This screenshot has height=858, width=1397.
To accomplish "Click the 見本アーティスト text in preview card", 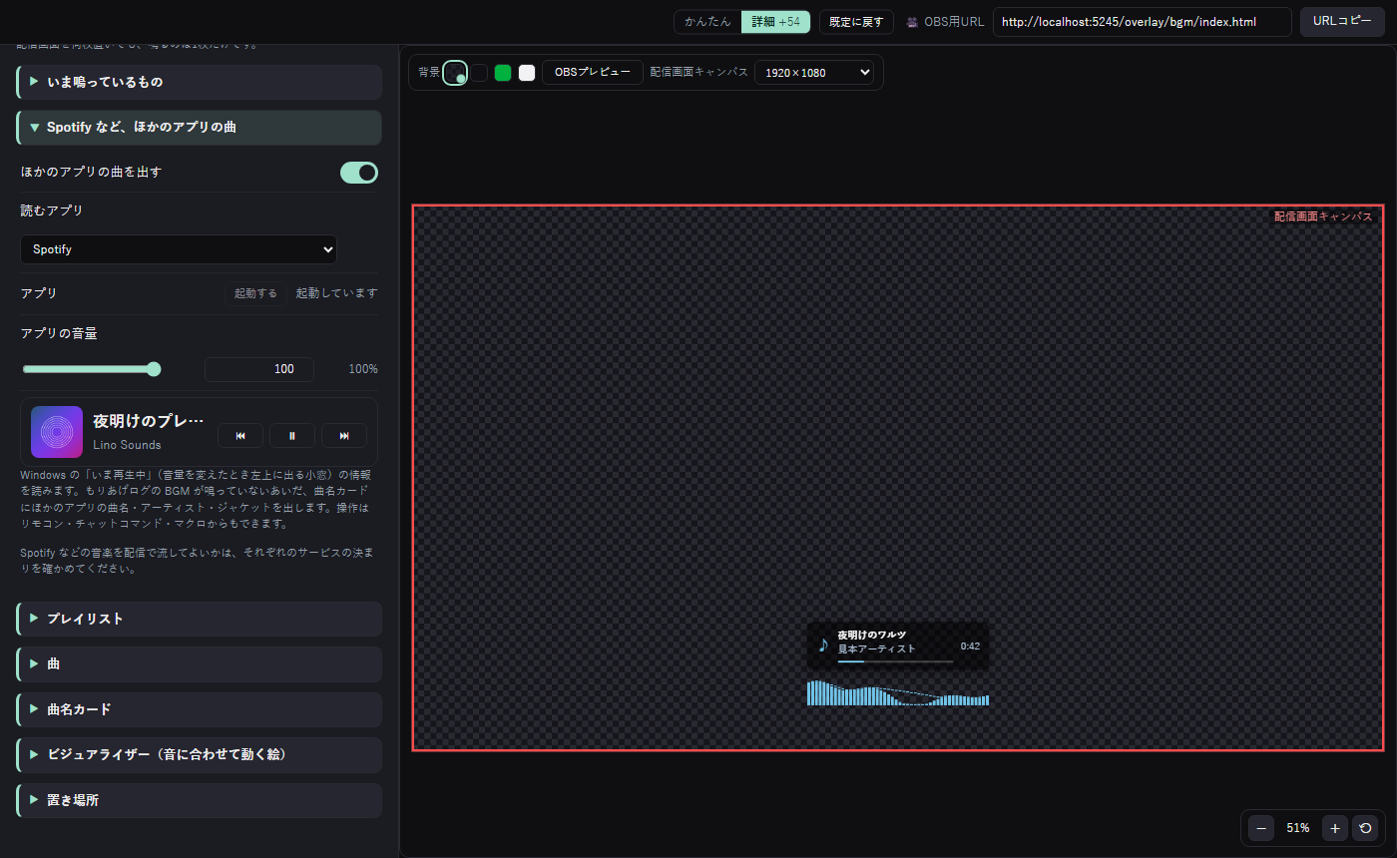I will [876, 648].
